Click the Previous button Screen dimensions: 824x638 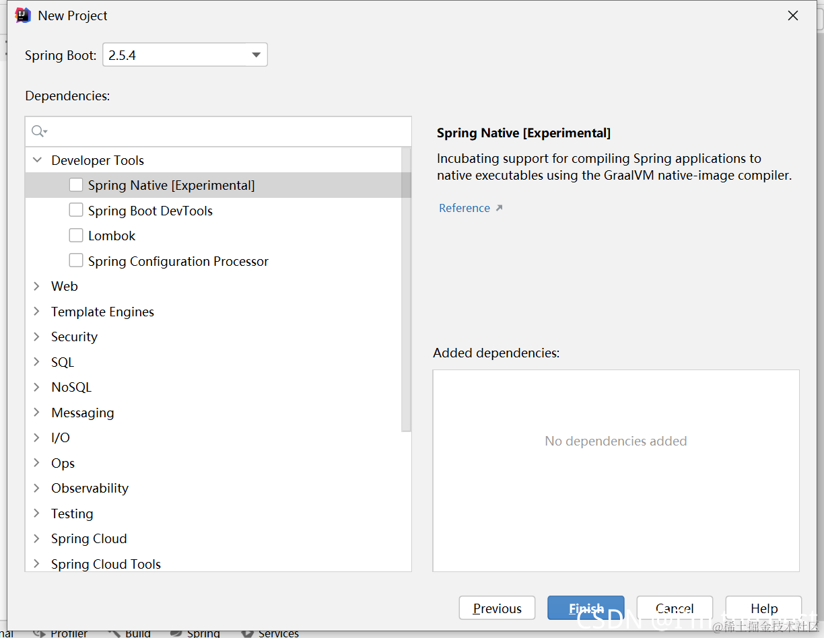pyautogui.click(x=497, y=608)
